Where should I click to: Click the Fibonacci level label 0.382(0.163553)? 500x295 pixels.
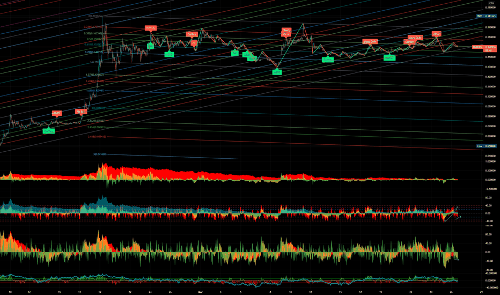(x=93, y=33)
